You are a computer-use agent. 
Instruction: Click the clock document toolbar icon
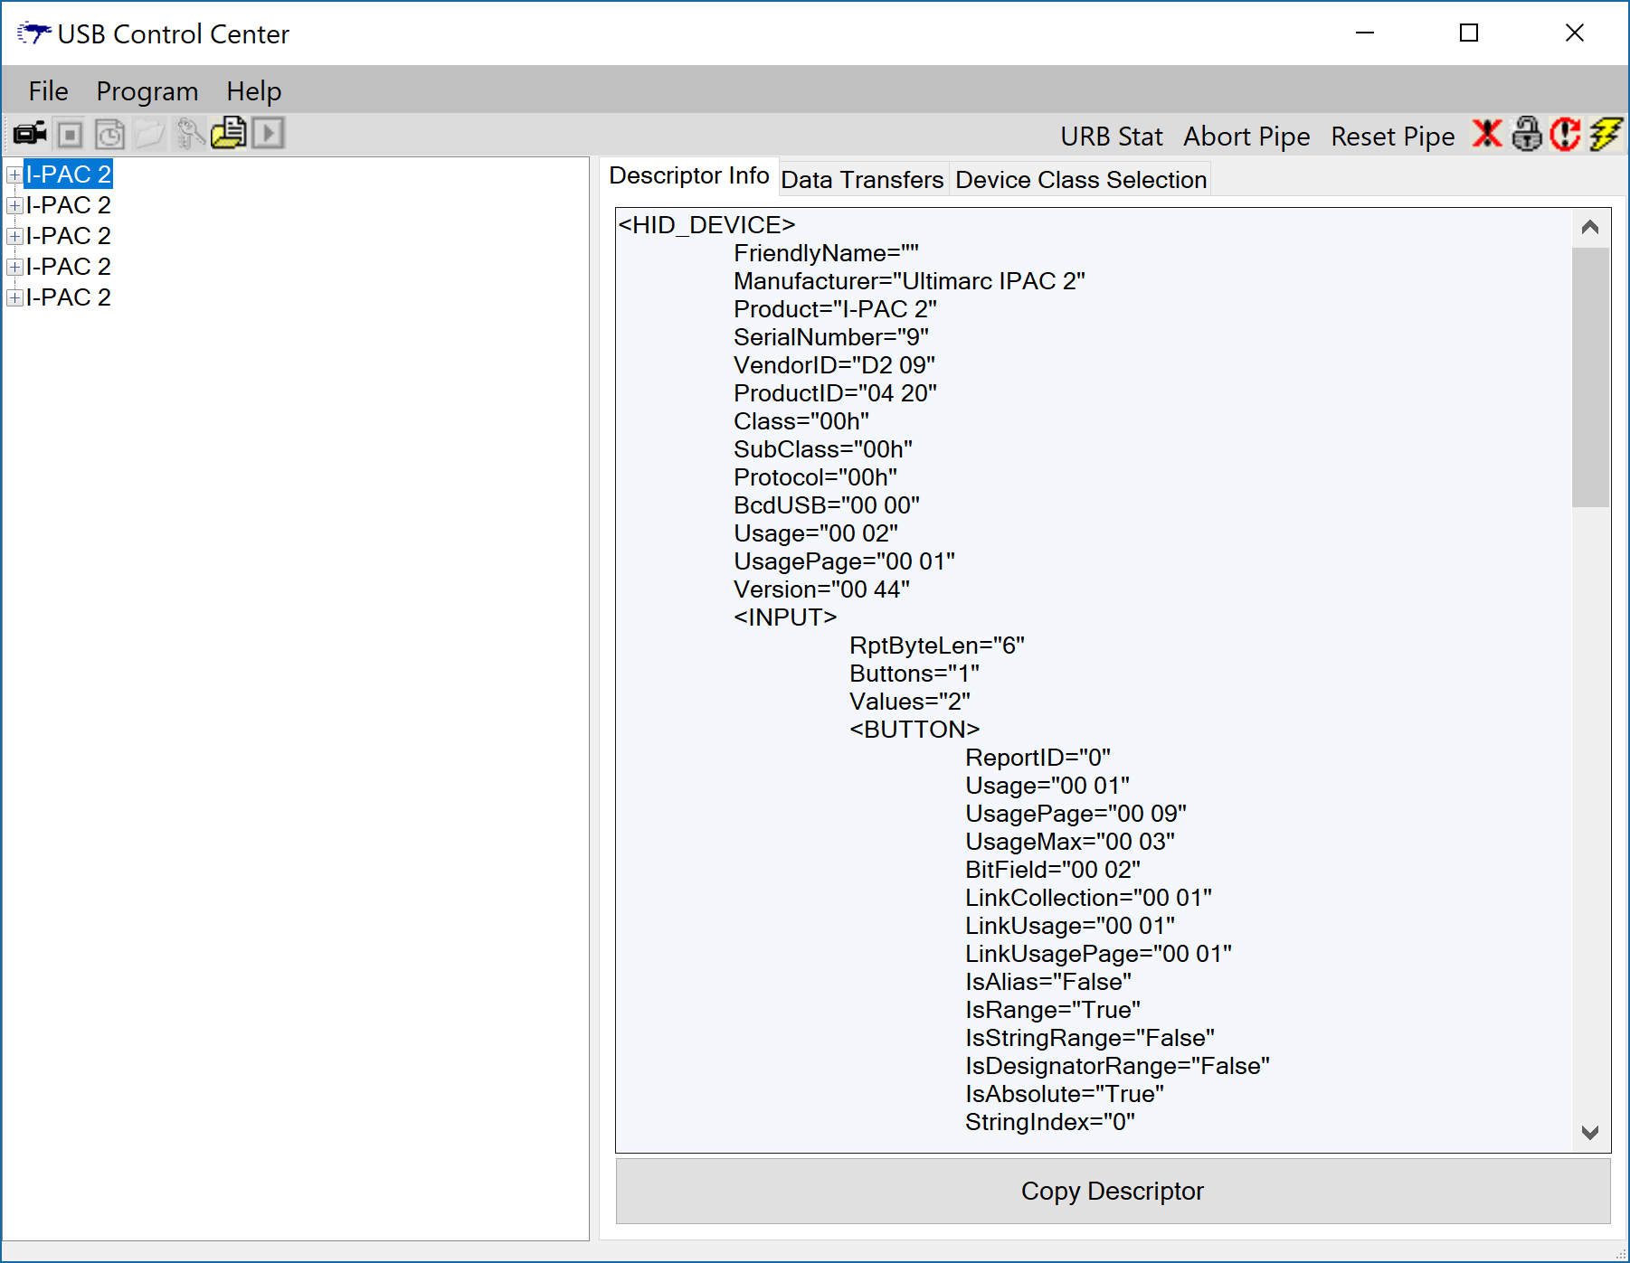click(x=110, y=135)
